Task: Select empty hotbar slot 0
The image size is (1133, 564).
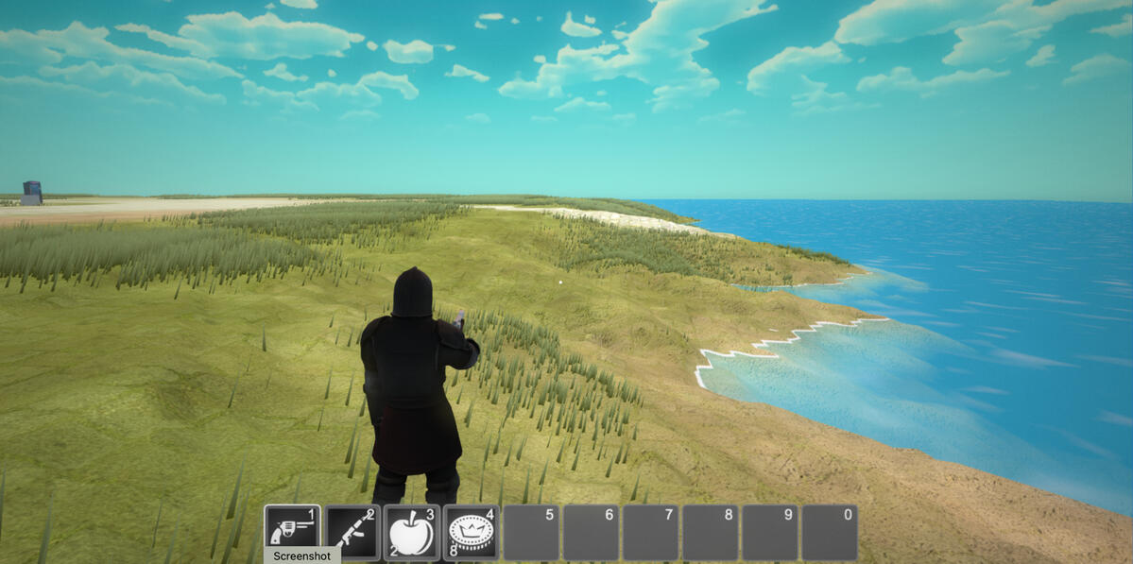Action: [830, 532]
